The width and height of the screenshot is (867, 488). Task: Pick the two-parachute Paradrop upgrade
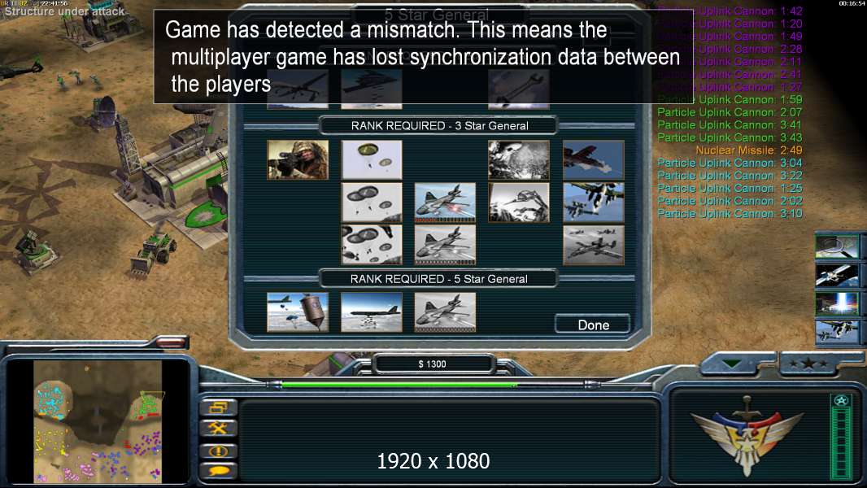[x=372, y=203]
